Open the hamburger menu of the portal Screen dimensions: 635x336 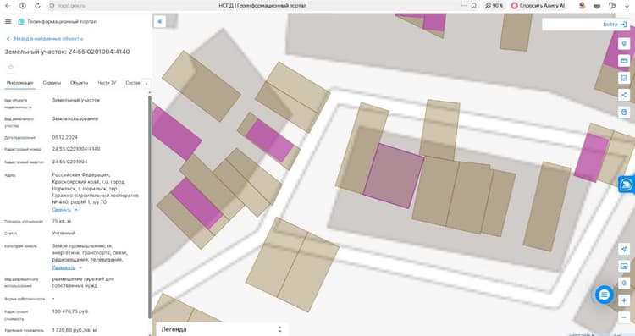coord(8,21)
